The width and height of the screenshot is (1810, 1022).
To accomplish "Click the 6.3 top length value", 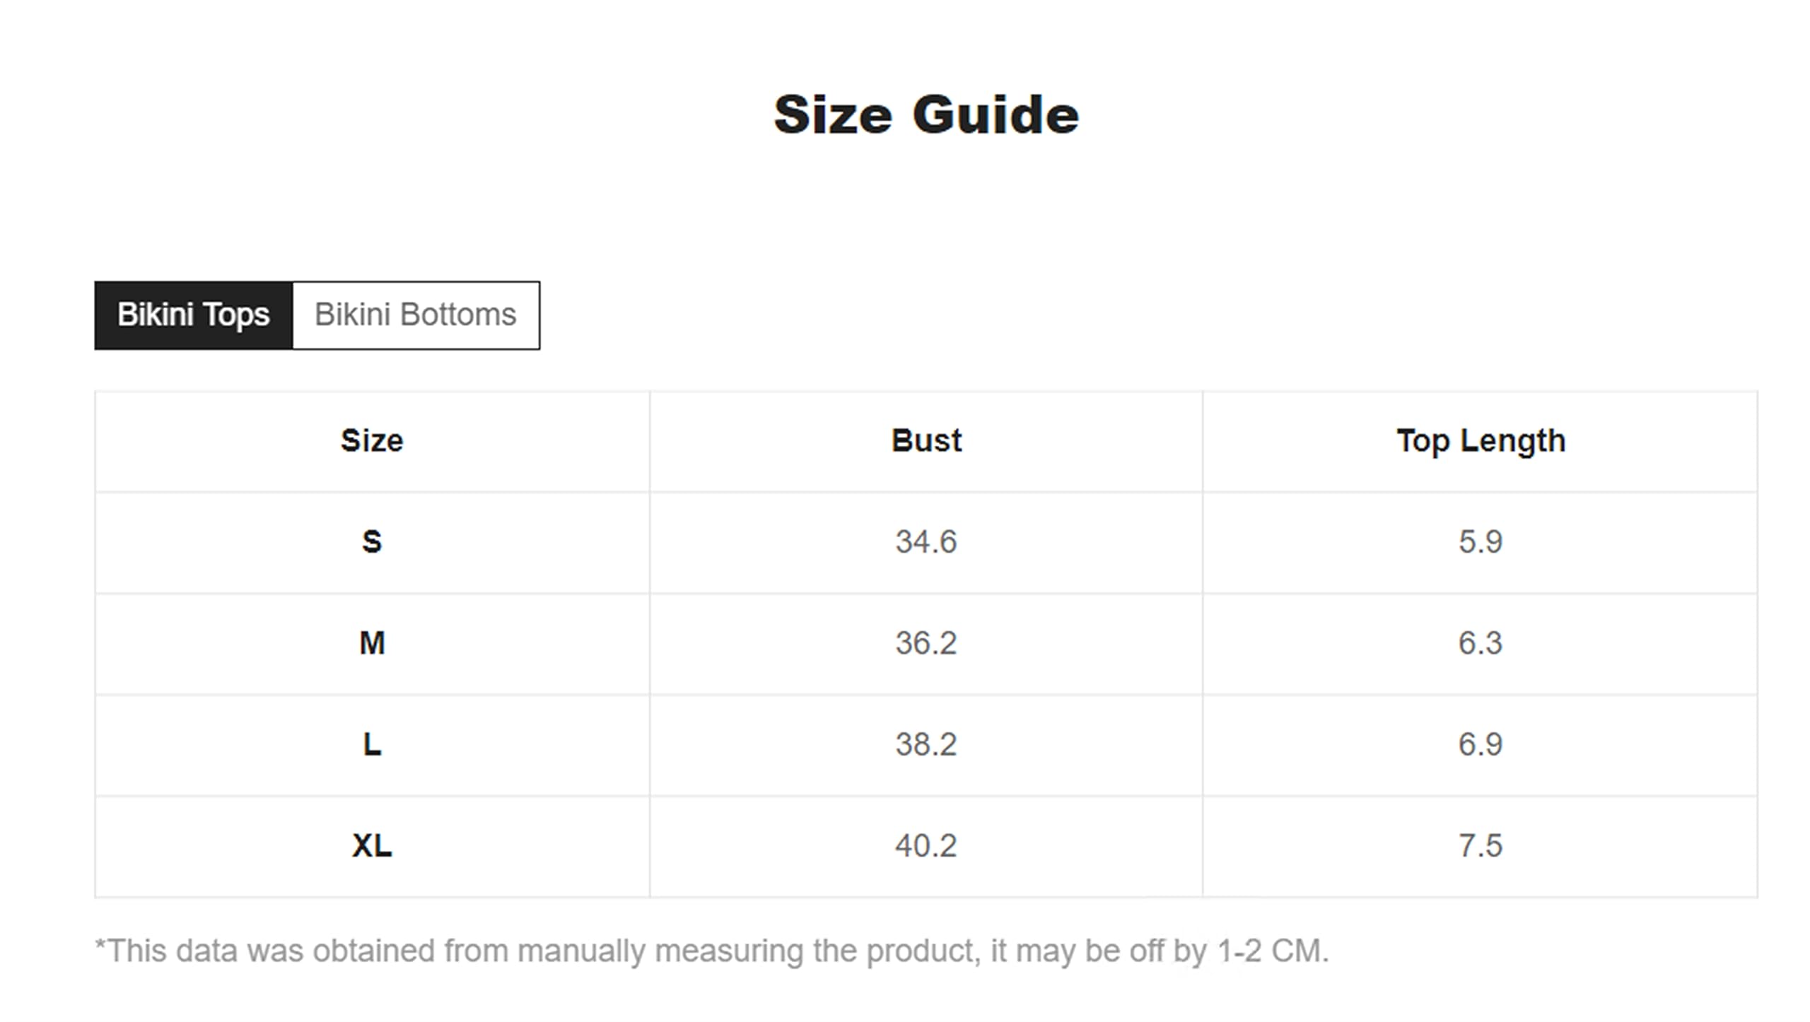I will (1481, 643).
